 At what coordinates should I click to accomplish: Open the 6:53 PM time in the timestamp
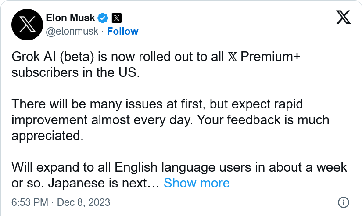[30, 202]
